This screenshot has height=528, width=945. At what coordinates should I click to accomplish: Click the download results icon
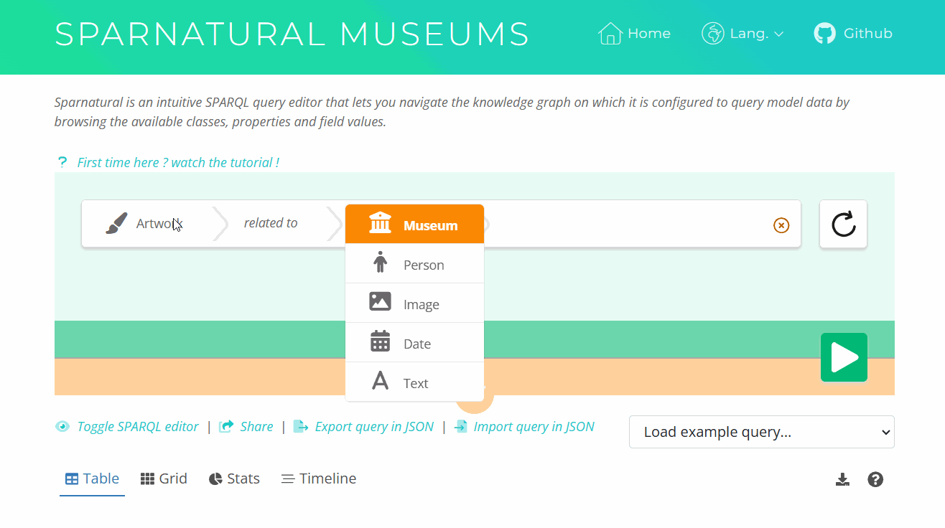point(842,479)
